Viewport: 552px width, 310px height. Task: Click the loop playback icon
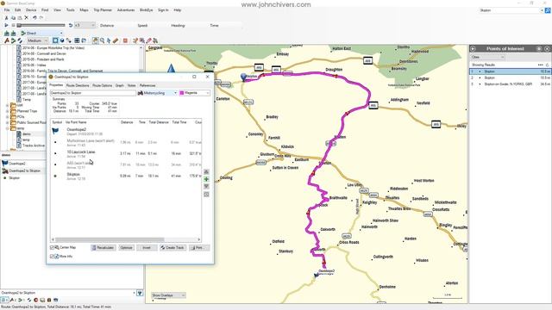click(x=71, y=25)
